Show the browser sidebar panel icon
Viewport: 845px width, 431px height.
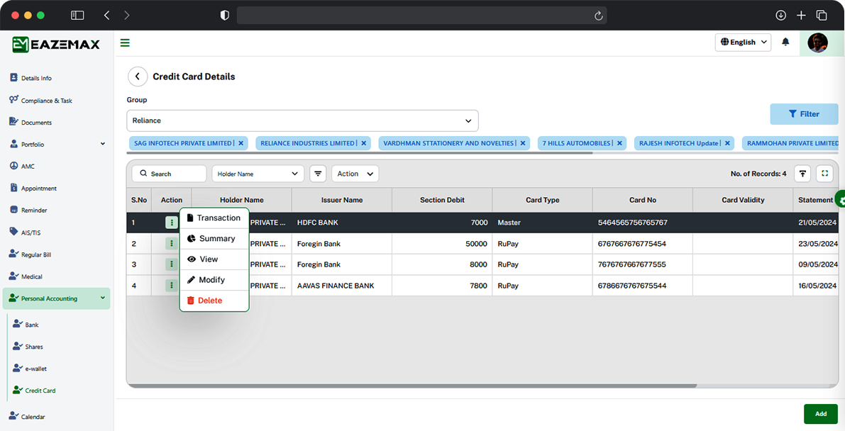point(77,15)
